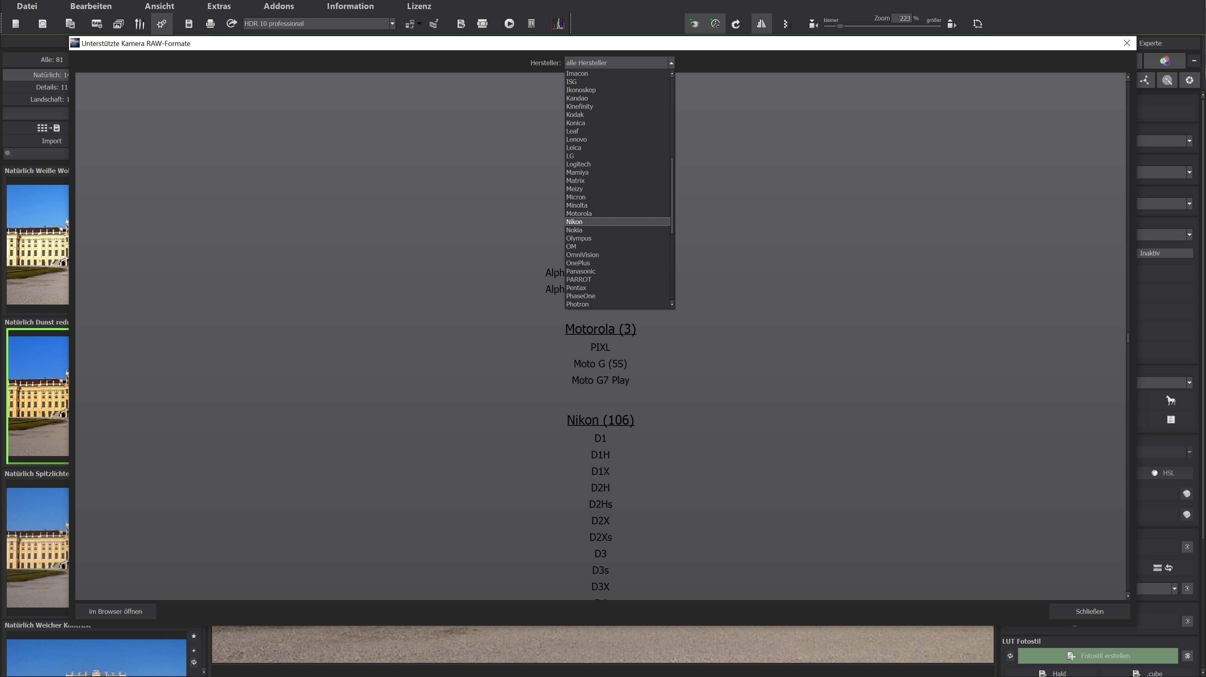Click the floppy disk save icon
Screen dimensions: 1206x677
[189, 24]
